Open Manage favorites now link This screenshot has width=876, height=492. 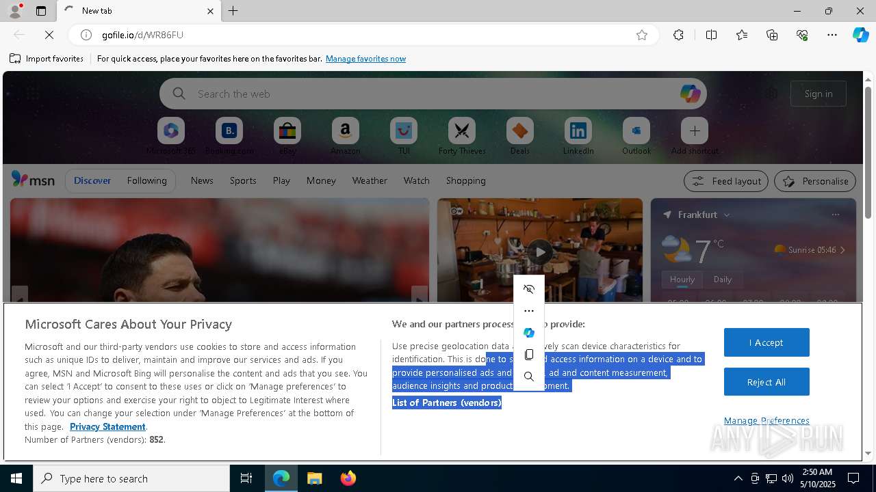pyautogui.click(x=365, y=59)
